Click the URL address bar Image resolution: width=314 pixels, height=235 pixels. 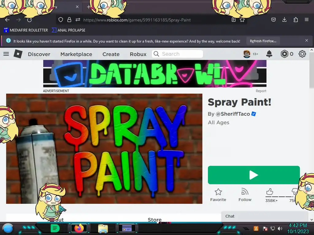point(151,20)
